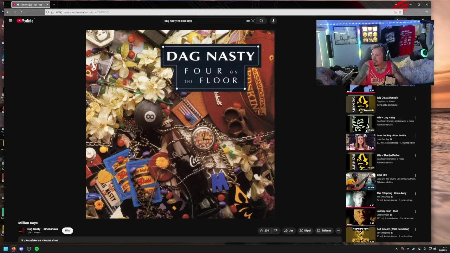This screenshot has height=253, width=450.
Task: Bookmark this page with the star icon
Action: [x=400, y=12]
